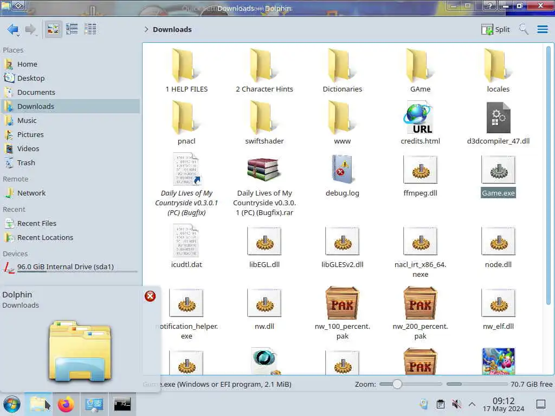Select ffmpeg.dll file
This screenshot has width=555, height=416.
[420, 175]
